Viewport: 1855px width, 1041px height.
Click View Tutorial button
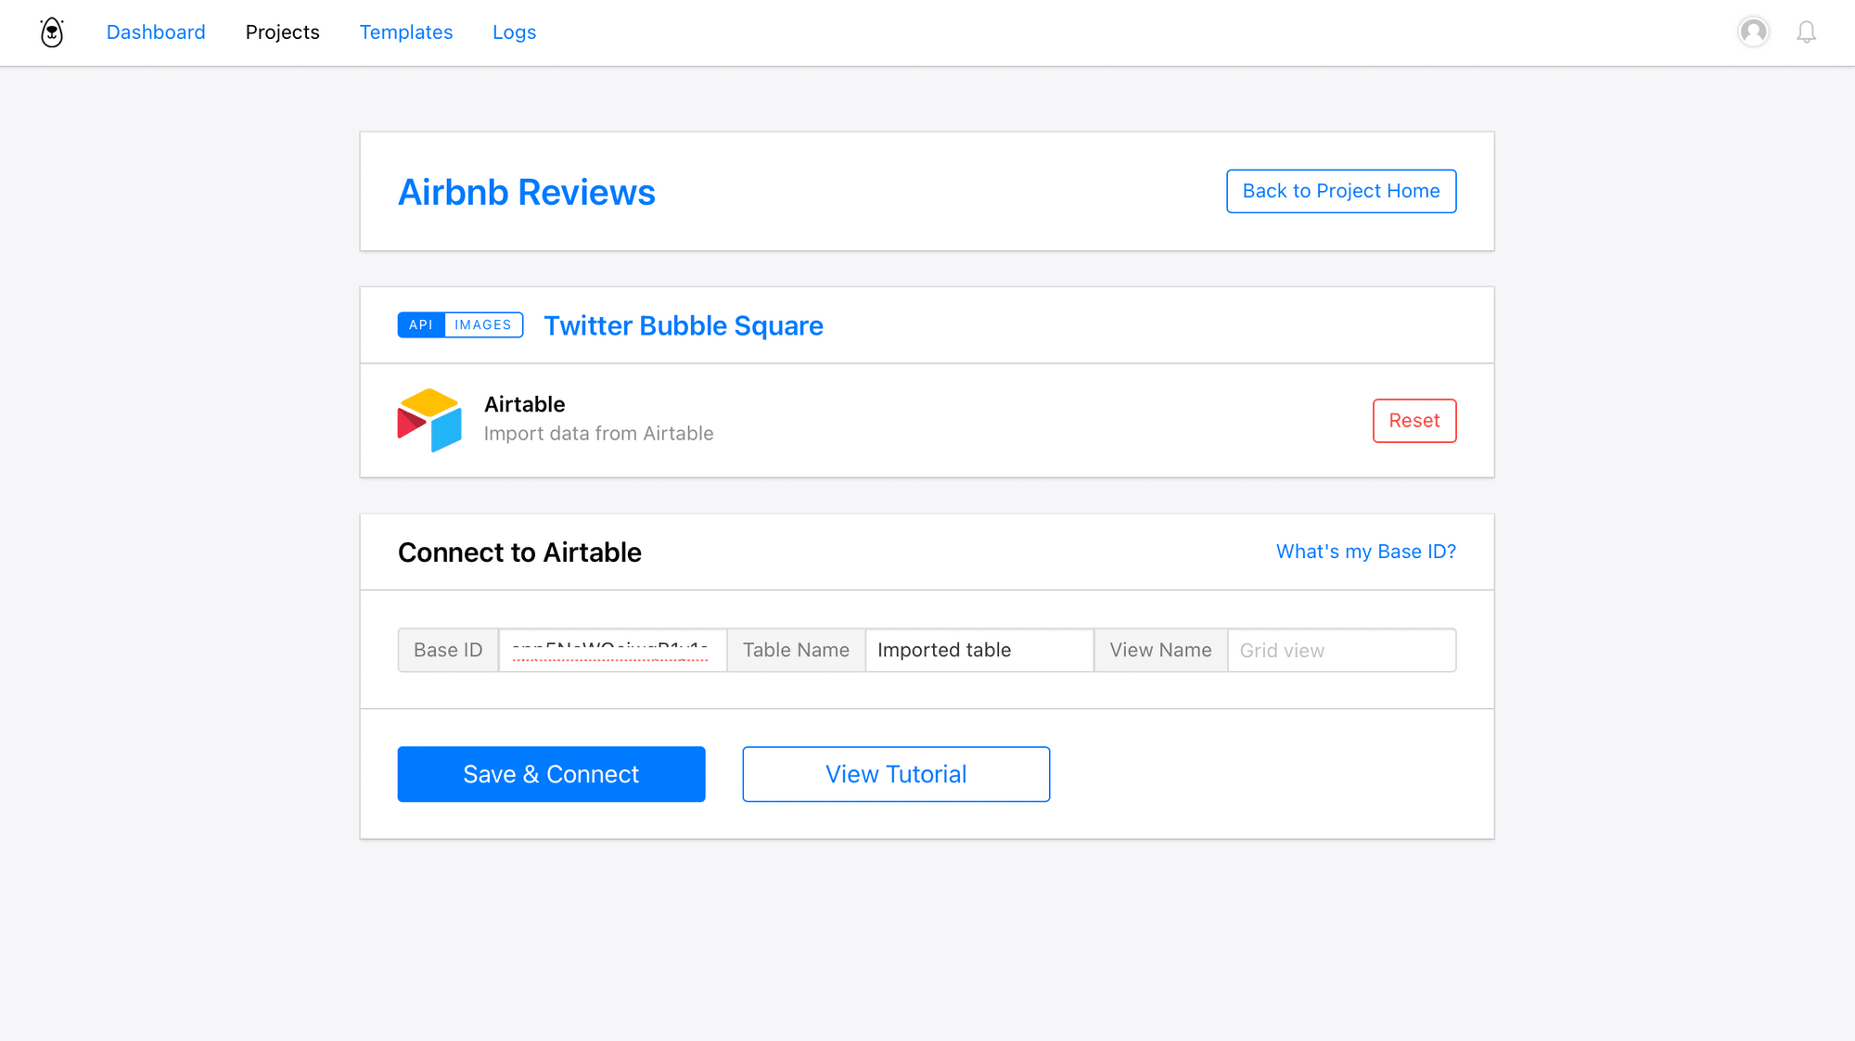(x=896, y=774)
